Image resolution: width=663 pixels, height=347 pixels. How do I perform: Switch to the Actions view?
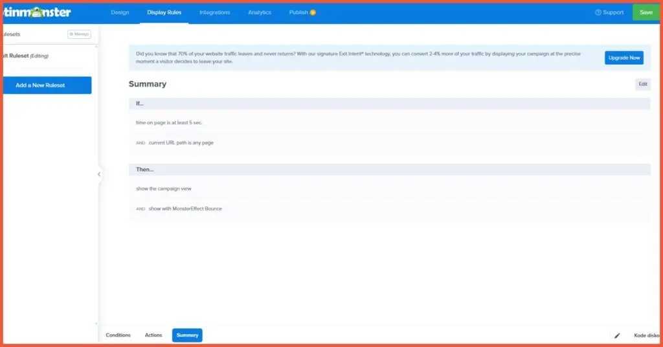153,335
